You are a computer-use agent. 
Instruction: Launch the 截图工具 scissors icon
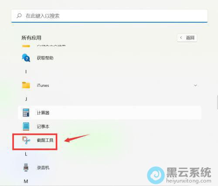pos(26,140)
